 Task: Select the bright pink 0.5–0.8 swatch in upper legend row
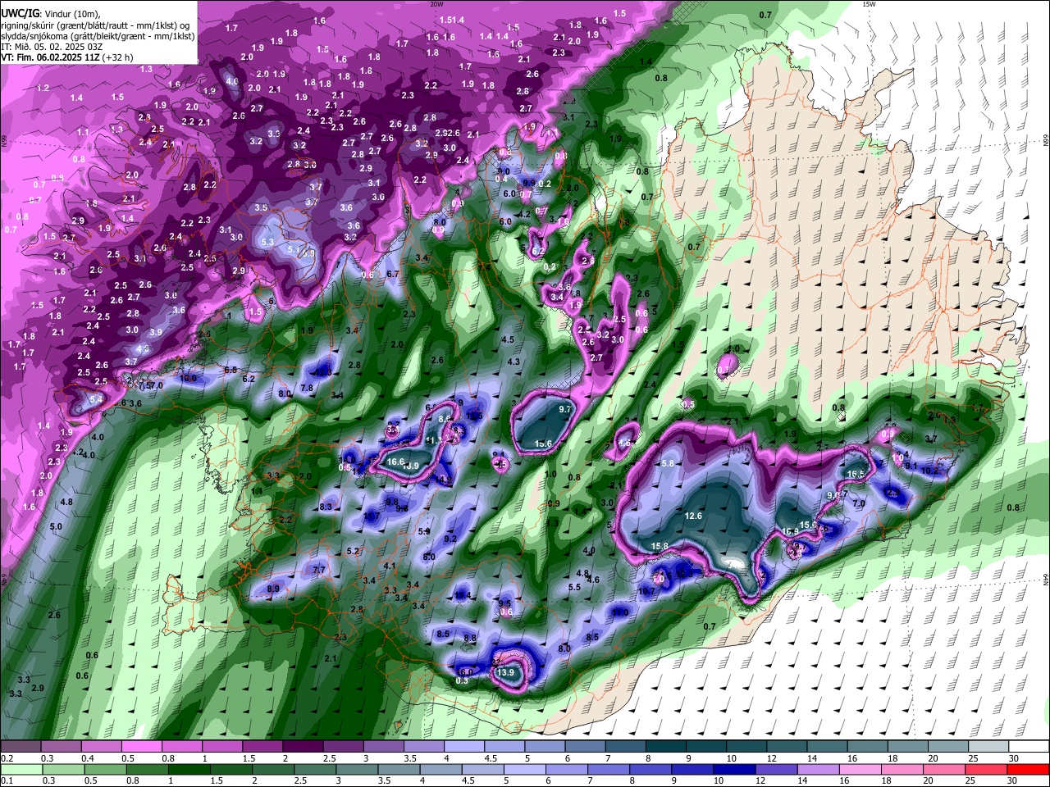[x=141, y=747]
